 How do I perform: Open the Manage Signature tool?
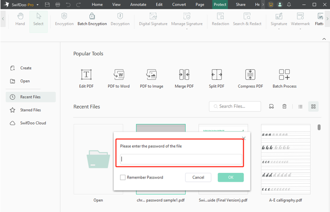(186, 19)
